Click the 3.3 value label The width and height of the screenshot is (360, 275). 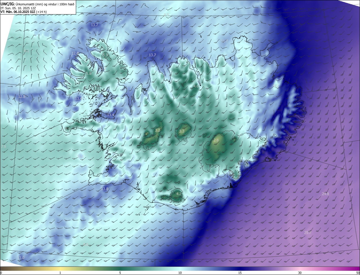pos(182,131)
